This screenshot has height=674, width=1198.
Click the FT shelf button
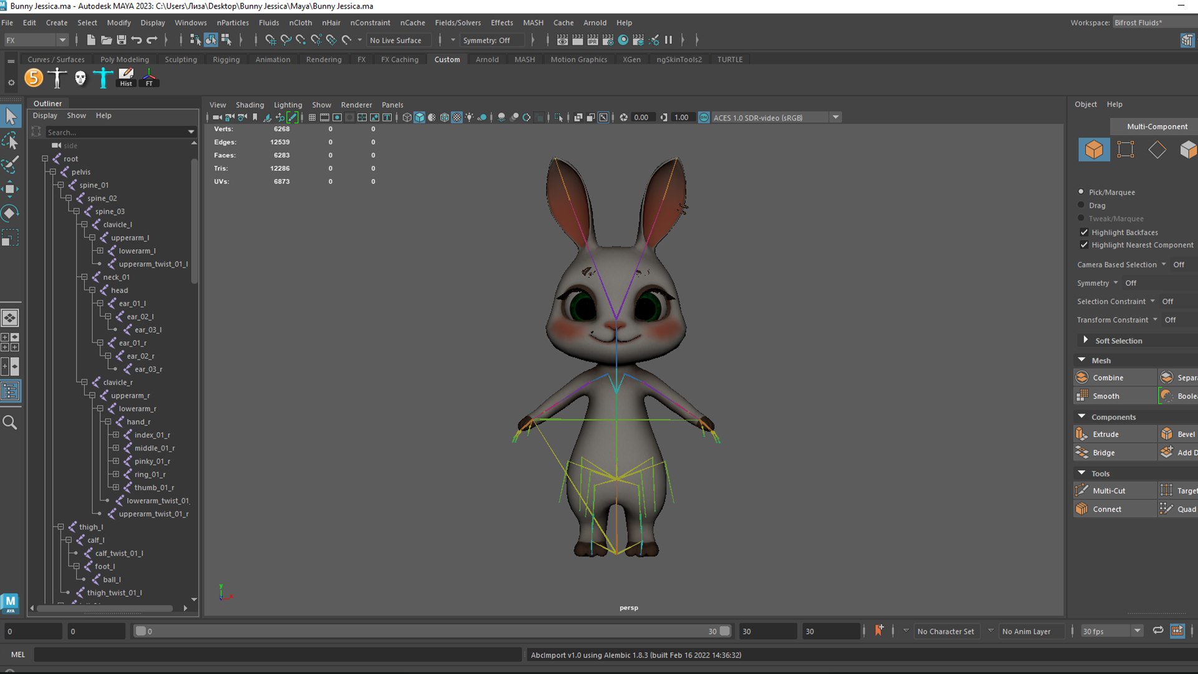point(149,78)
